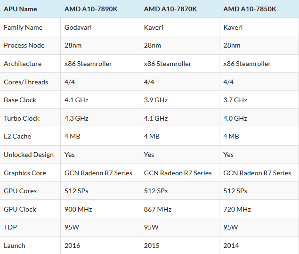Image resolution: width=299 pixels, height=254 pixels.
Task: Select the Graphics Core row label
Action: 25,173
